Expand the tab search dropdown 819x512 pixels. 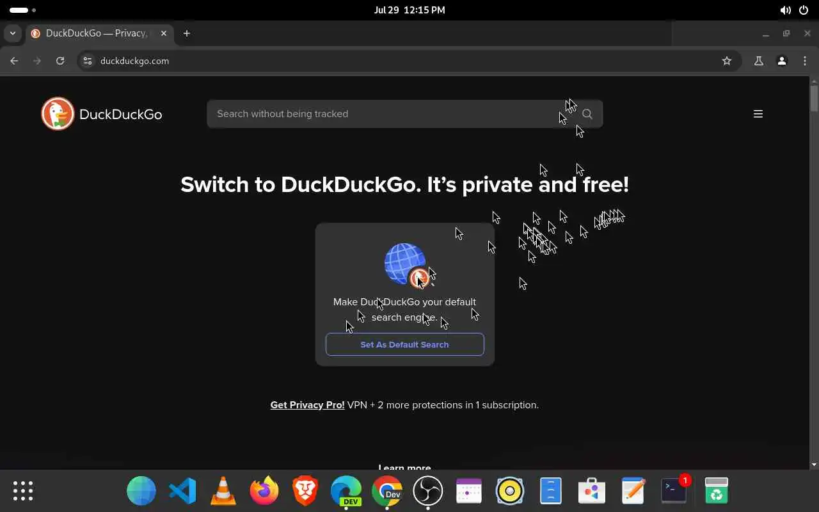(13, 33)
